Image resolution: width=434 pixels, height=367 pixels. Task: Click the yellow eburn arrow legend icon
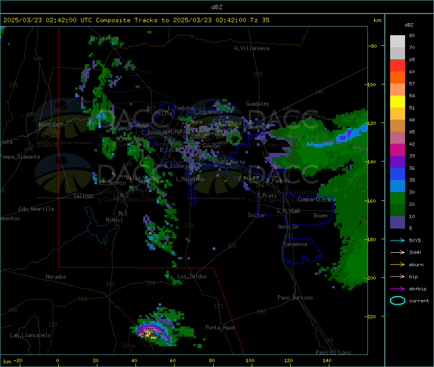tap(397, 265)
